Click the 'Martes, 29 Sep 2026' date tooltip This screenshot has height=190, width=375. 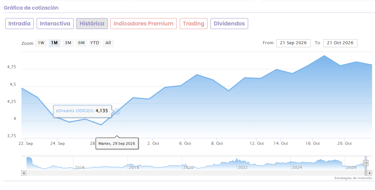point(117,143)
